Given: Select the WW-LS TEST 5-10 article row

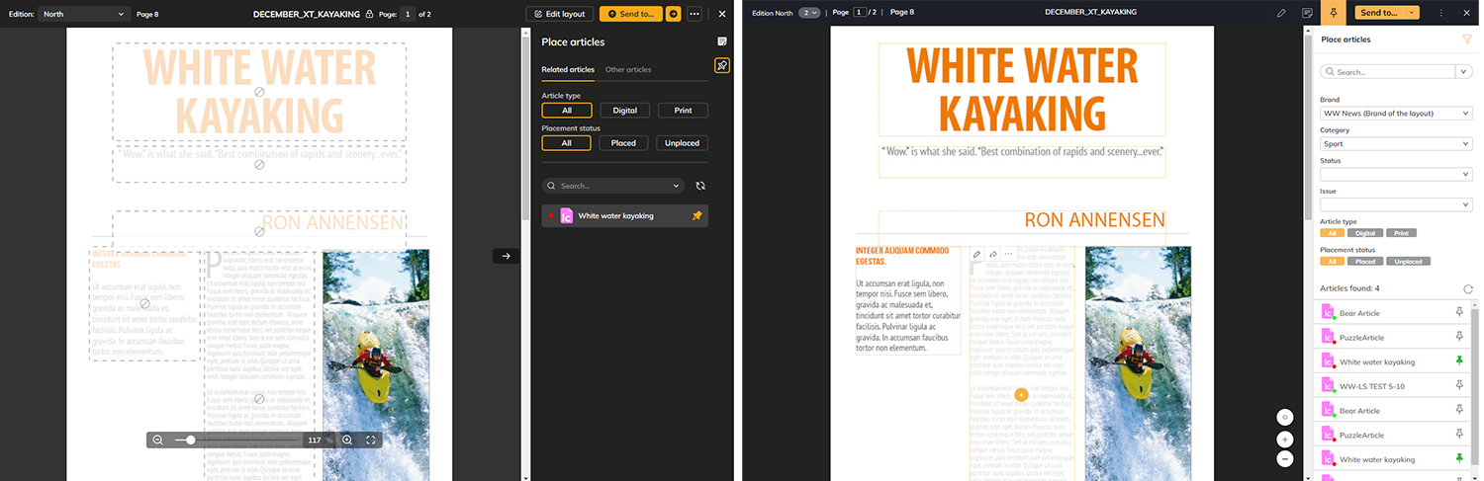Looking at the screenshot, I should click(x=1393, y=386).
